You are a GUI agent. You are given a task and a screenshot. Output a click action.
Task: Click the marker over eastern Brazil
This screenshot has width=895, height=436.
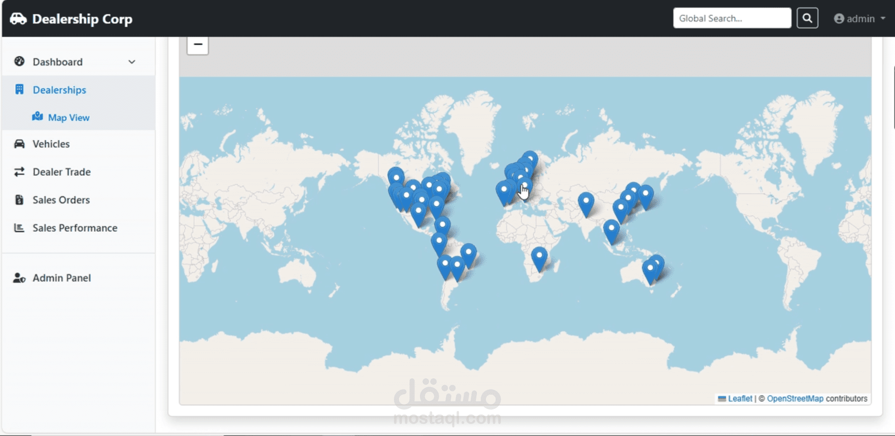tap(468, 255)
